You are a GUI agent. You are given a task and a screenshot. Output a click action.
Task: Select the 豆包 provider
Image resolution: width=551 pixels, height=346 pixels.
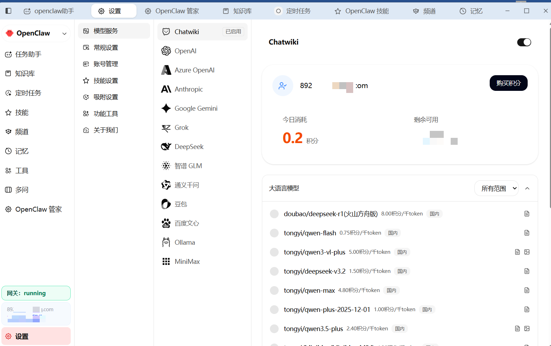pos(202,204)
